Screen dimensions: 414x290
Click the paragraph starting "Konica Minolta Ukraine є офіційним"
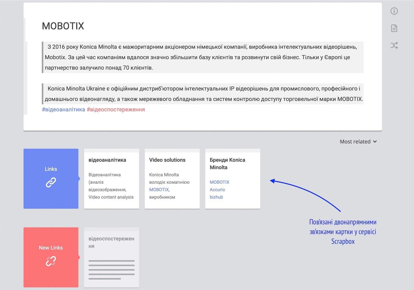point(203,94)
